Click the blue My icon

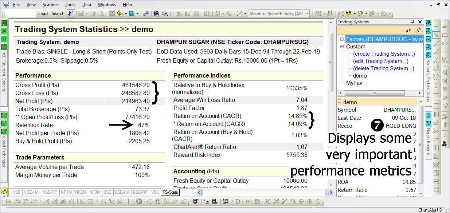[132, 13]
